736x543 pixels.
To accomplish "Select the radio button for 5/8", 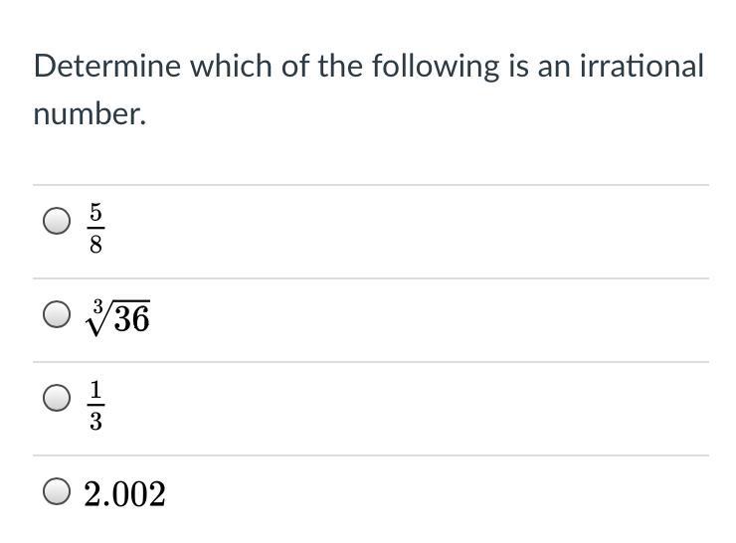I will pyautogui.click(x=58, y=221).
